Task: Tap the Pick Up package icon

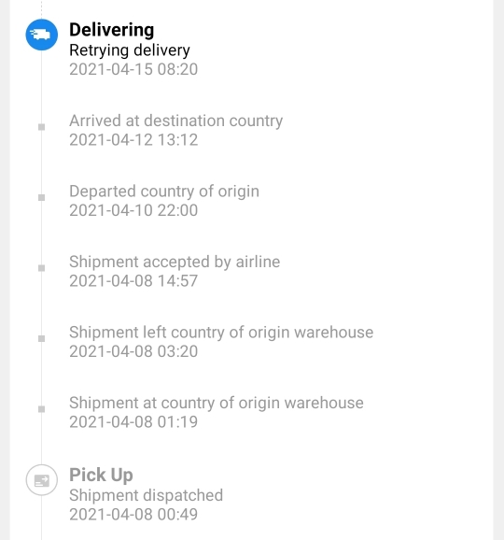Action: pyautogui.click(x=42, y=480)
